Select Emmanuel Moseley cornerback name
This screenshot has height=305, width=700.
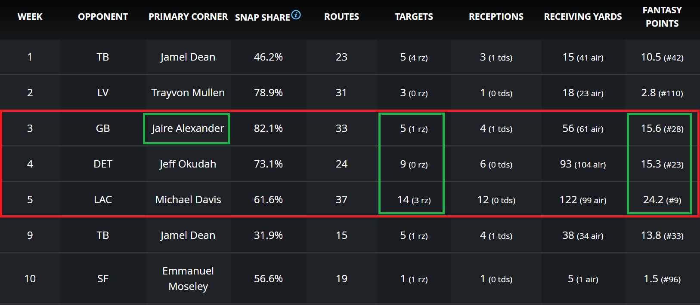pyautogui.click(x=188, y=279)
